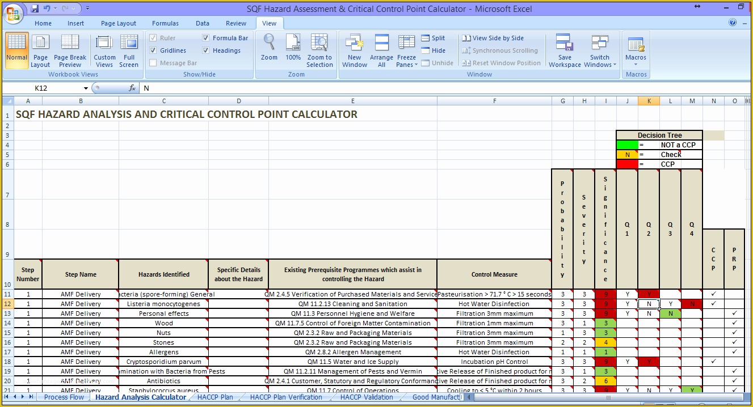Open the Review ribbon tab
The image size is (753, 407).
(x=236, y=23)
